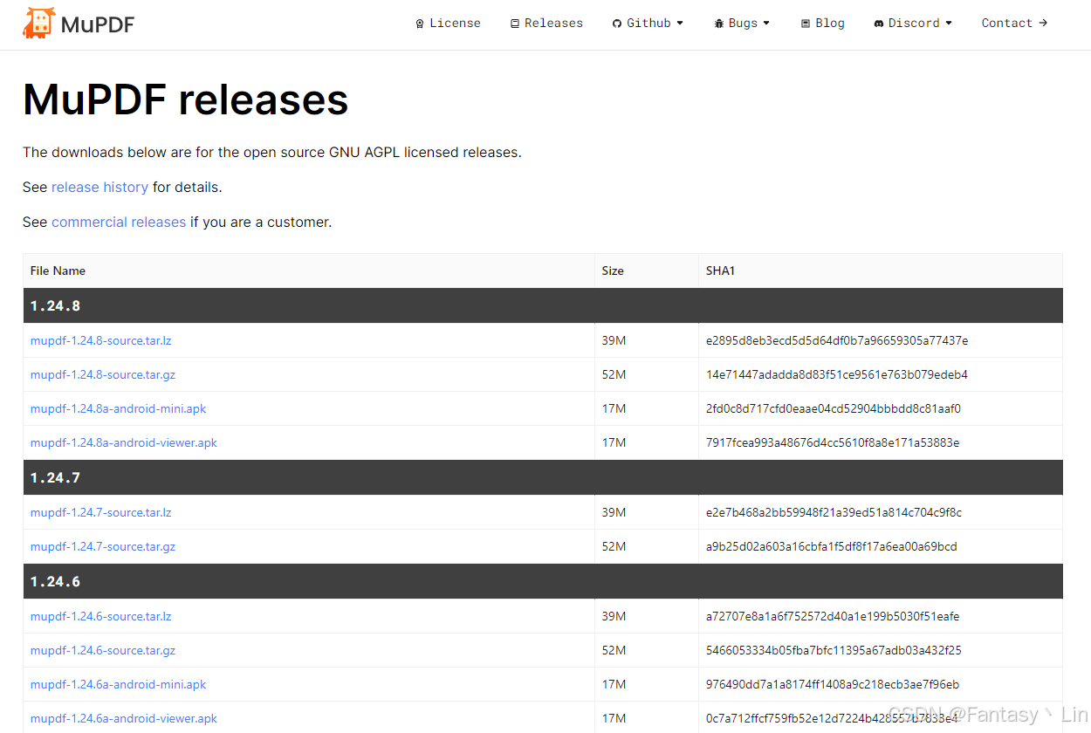Download mupdf-1.24.6-source.tar.gz
Viewport: 1091px width, 733px height.
pyautogui.click(x=103, y=650)
